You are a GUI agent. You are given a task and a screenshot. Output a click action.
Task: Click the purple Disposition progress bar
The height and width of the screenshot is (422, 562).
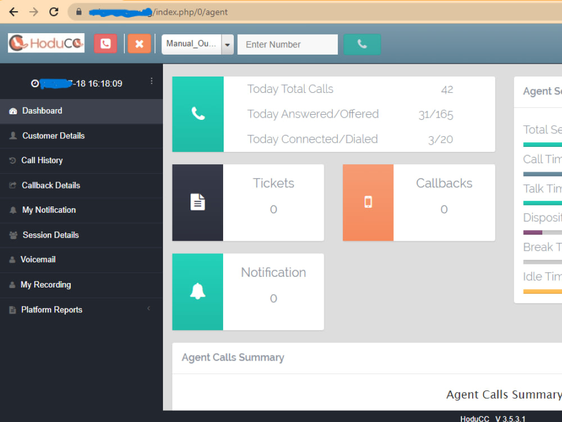[x=533, y=232]
